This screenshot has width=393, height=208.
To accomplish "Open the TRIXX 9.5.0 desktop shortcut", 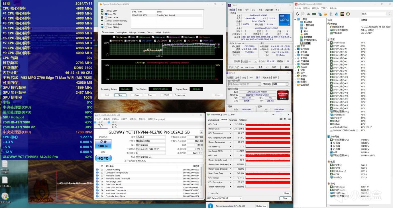I will point(5,198).
